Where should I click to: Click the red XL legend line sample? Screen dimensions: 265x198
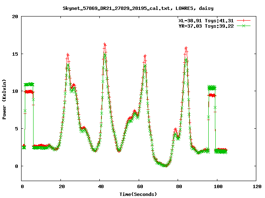243,21
